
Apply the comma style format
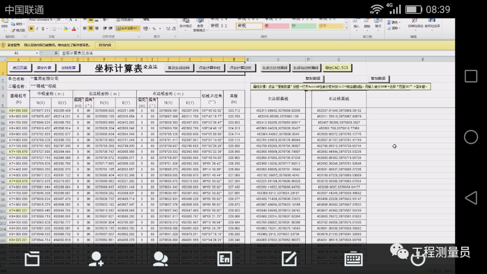160,28
